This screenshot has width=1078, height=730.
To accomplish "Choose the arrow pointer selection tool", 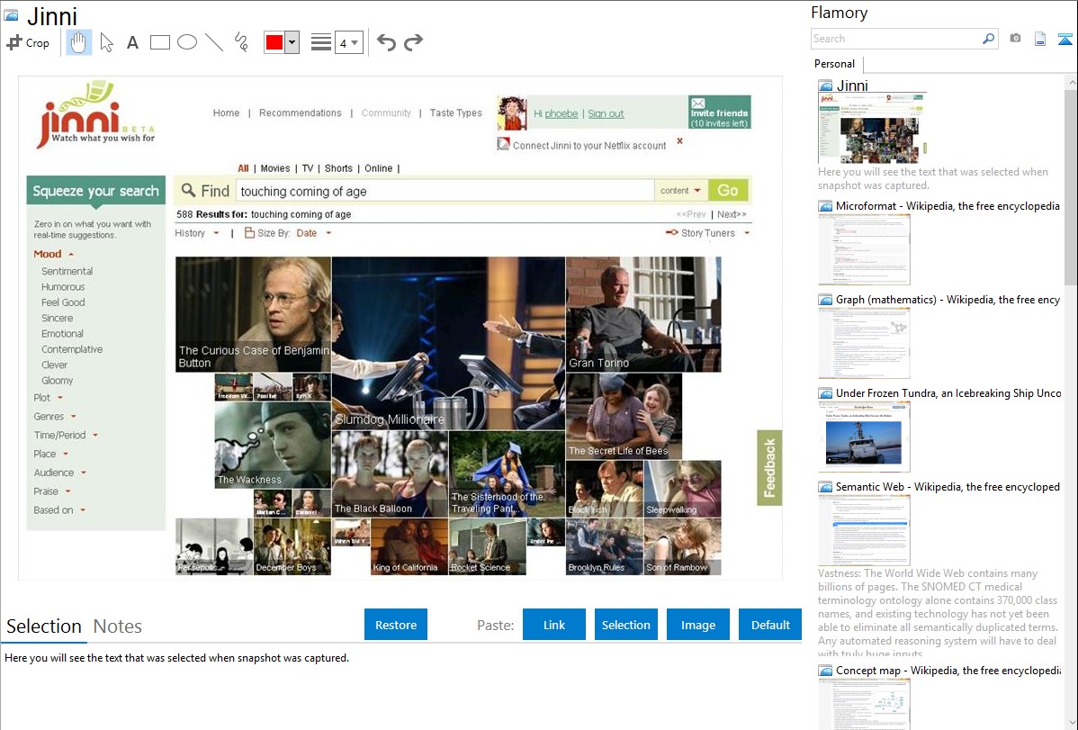I will [106, 42].
